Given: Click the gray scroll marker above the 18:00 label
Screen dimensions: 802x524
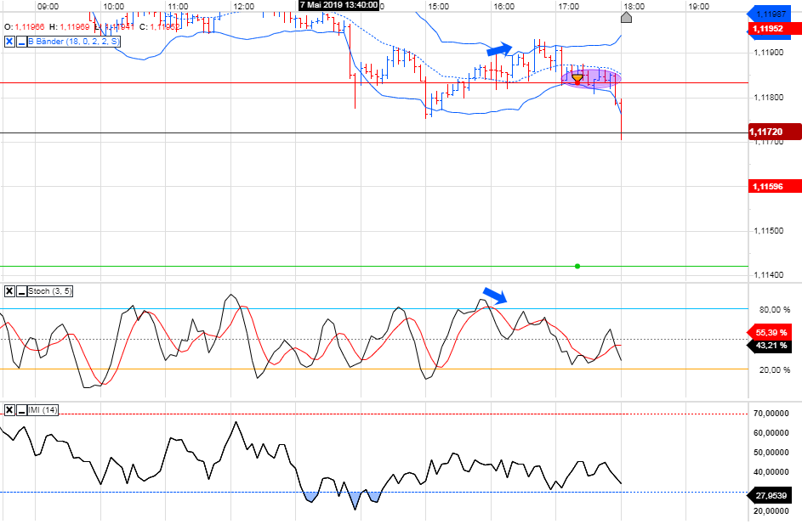Looking at the screenshot, I should [626, 18].
